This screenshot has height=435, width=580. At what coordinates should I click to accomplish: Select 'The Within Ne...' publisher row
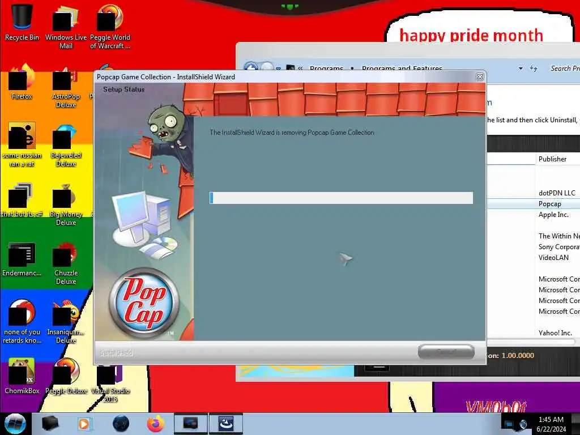(x=534, y=236)
